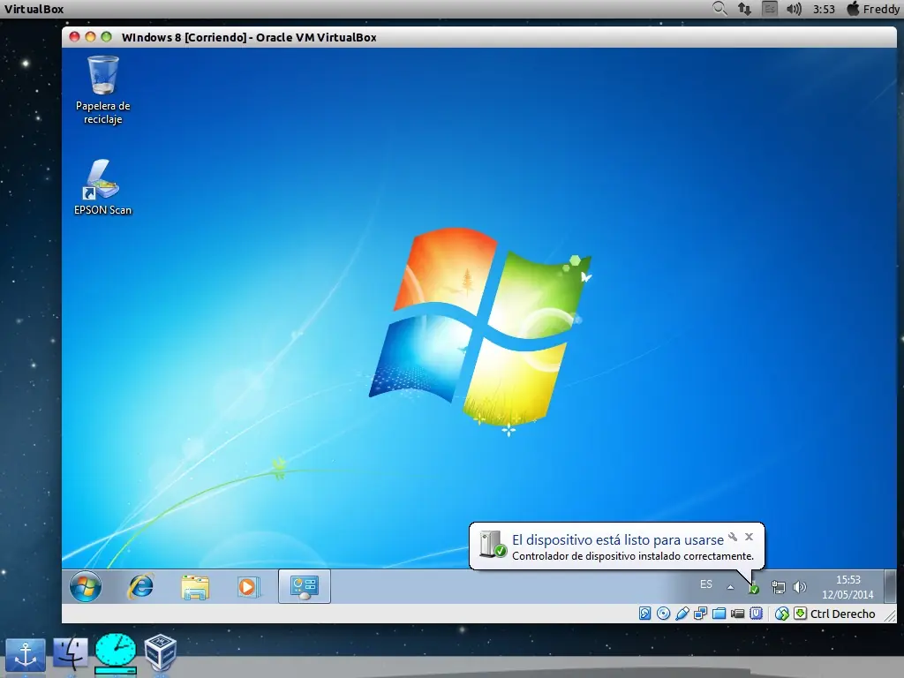
Task: Open the guest volume speaker tray icon
Action: click(x=799, y=587)
